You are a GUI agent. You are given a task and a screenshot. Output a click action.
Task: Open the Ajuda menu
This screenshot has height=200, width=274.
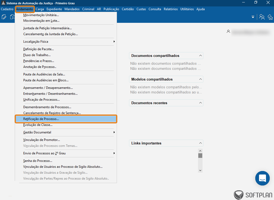200,9
